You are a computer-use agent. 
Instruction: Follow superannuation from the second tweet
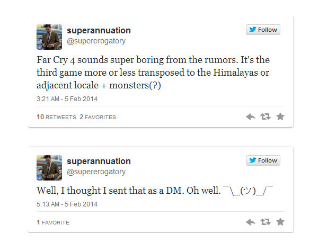[263, 160]
